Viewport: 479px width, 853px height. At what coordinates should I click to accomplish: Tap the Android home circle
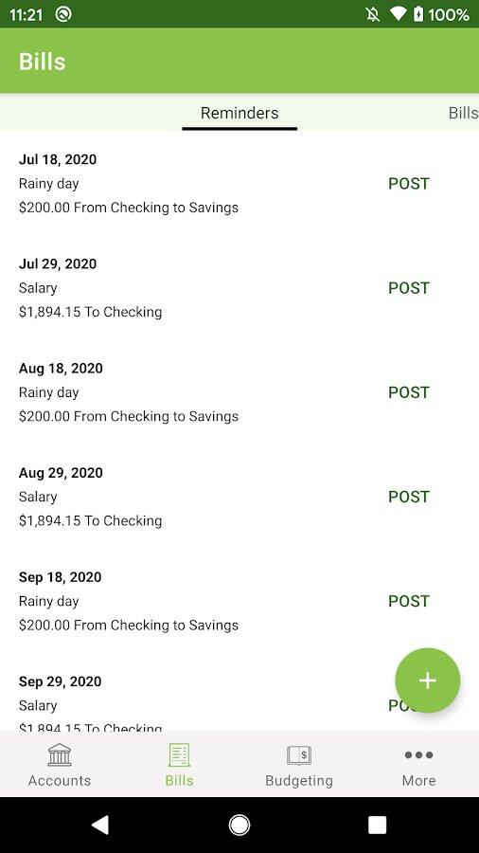pos(239,825)
